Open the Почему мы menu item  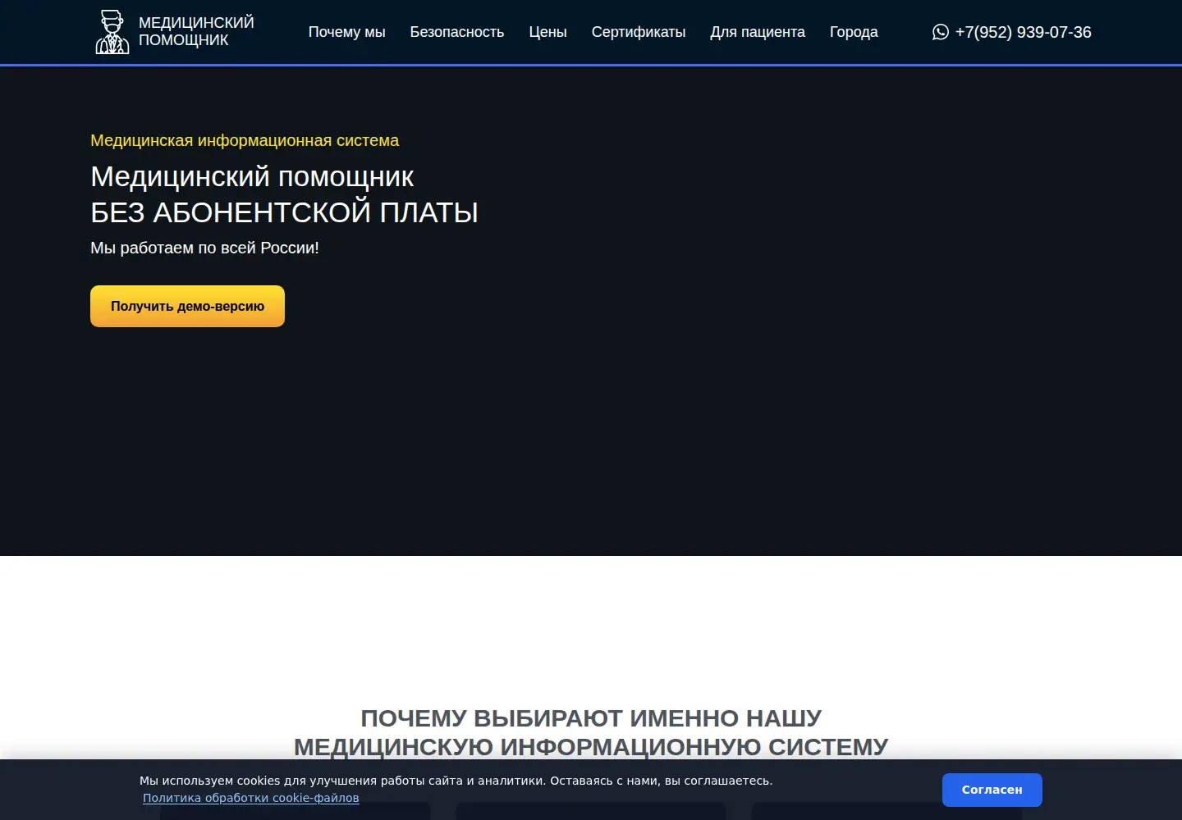(346, 32)
